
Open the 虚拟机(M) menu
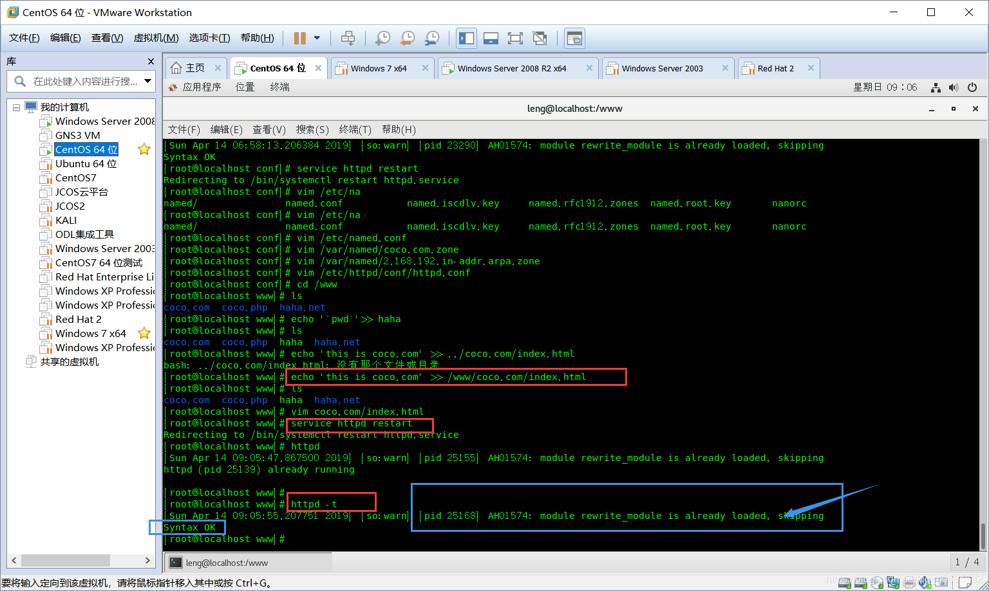[156, 38]
